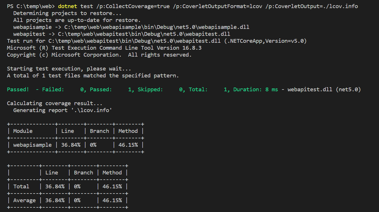Click the 'Total' row label
Viewport: 379px width, 212px height.
21,187
